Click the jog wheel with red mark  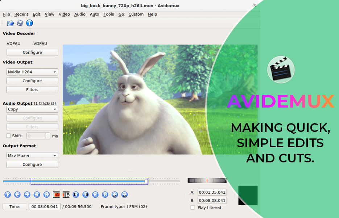(x=207, y=181)
